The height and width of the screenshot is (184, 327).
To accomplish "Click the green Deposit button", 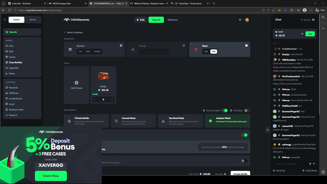I will pyautogui.click(x=156, y=20).
